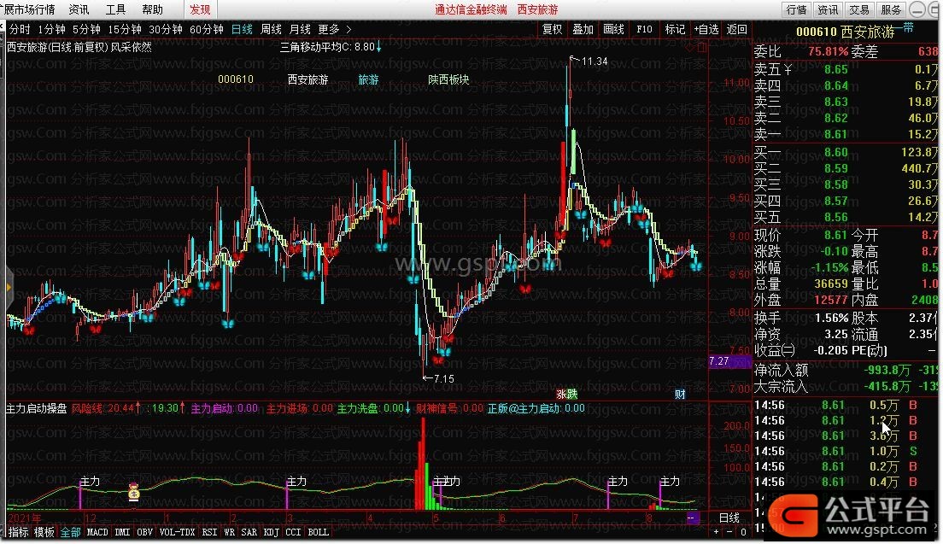Click the 000610 西安旅游 quote panel header

coord(846,32)
